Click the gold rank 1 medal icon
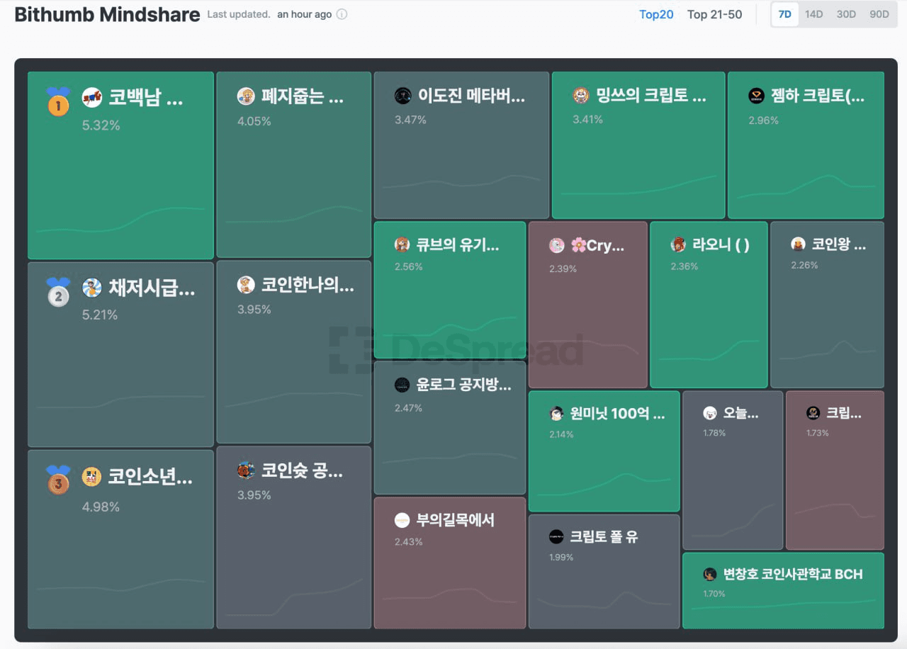Image resolution: width=907 pixels, height=649 pixels. coord(58,101)
